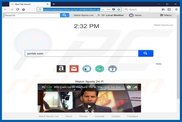Screen dimensions: 182x122
Task: Select the address bar URL
Action: click(x=71, y=9)
